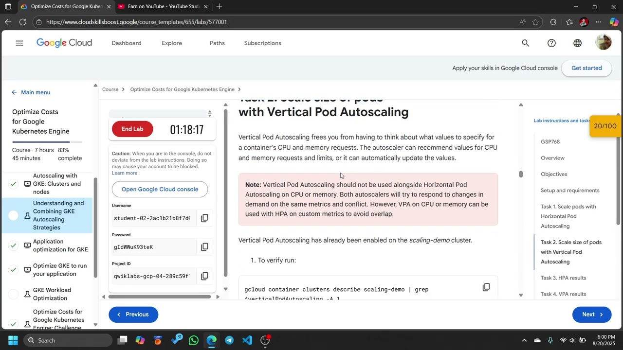Open the Windows Start menu
623x350 pixels.
coord(13,340)
